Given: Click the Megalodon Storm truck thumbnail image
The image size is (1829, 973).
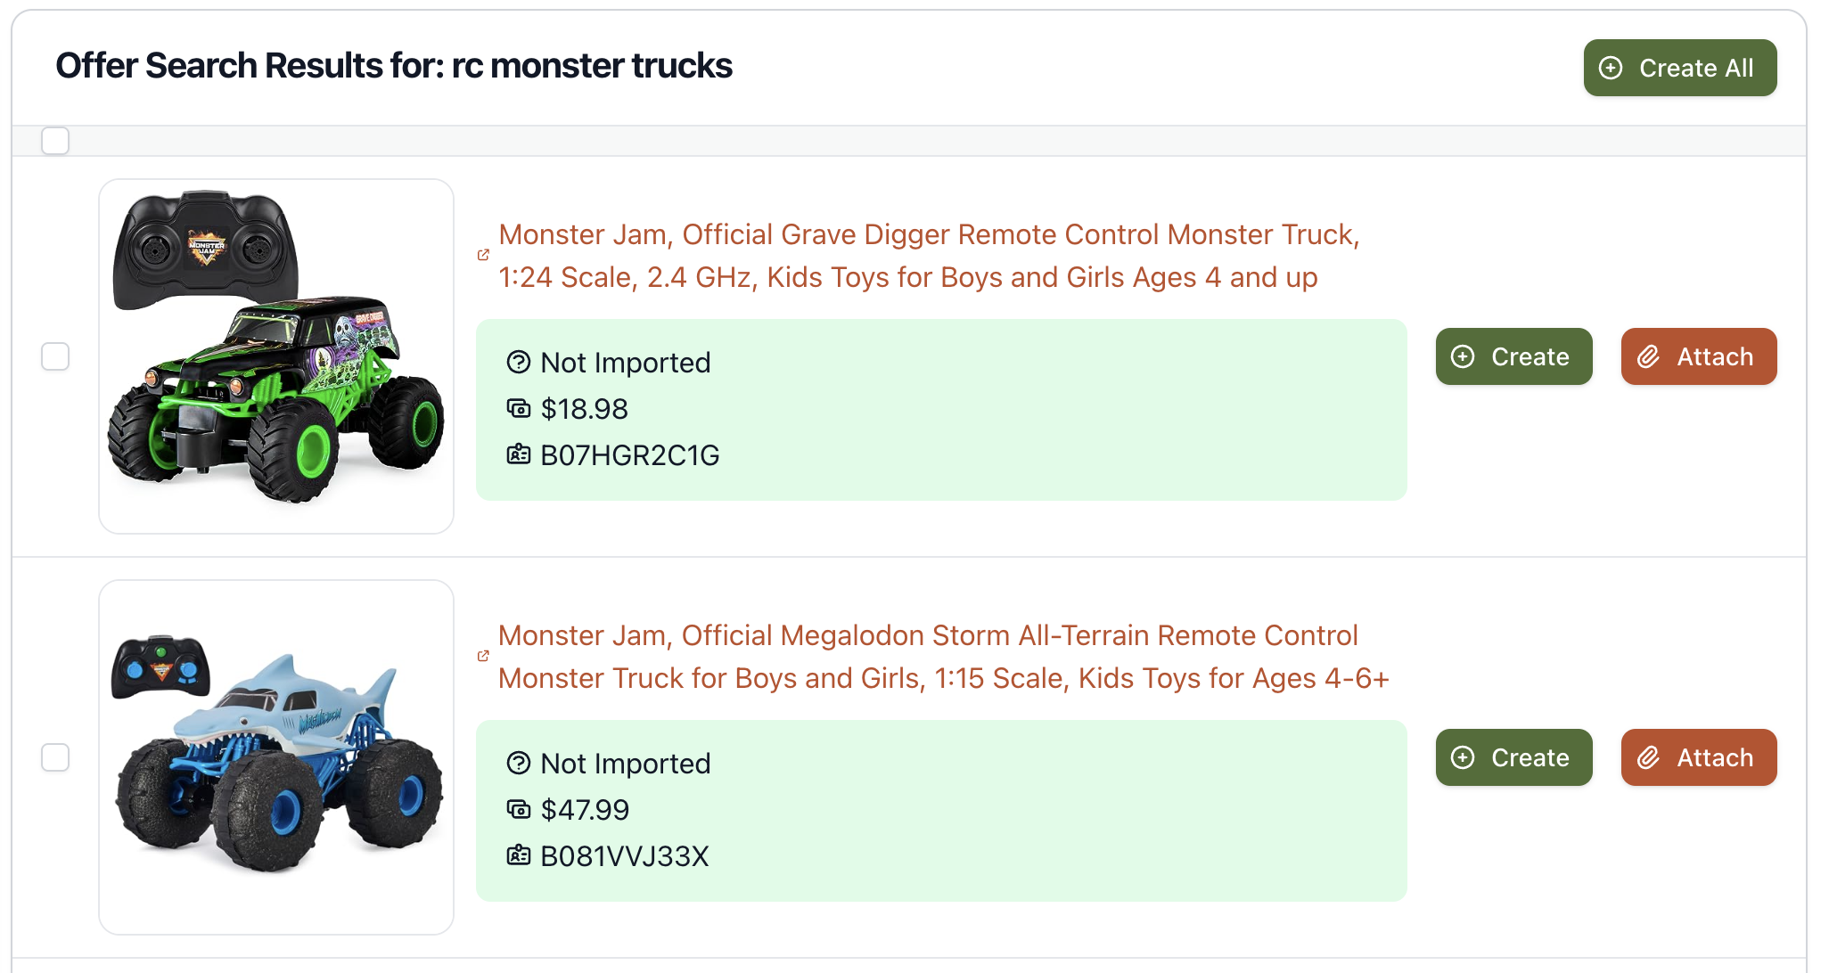Looking at the screenshot, I should click(x=276, y=757).
